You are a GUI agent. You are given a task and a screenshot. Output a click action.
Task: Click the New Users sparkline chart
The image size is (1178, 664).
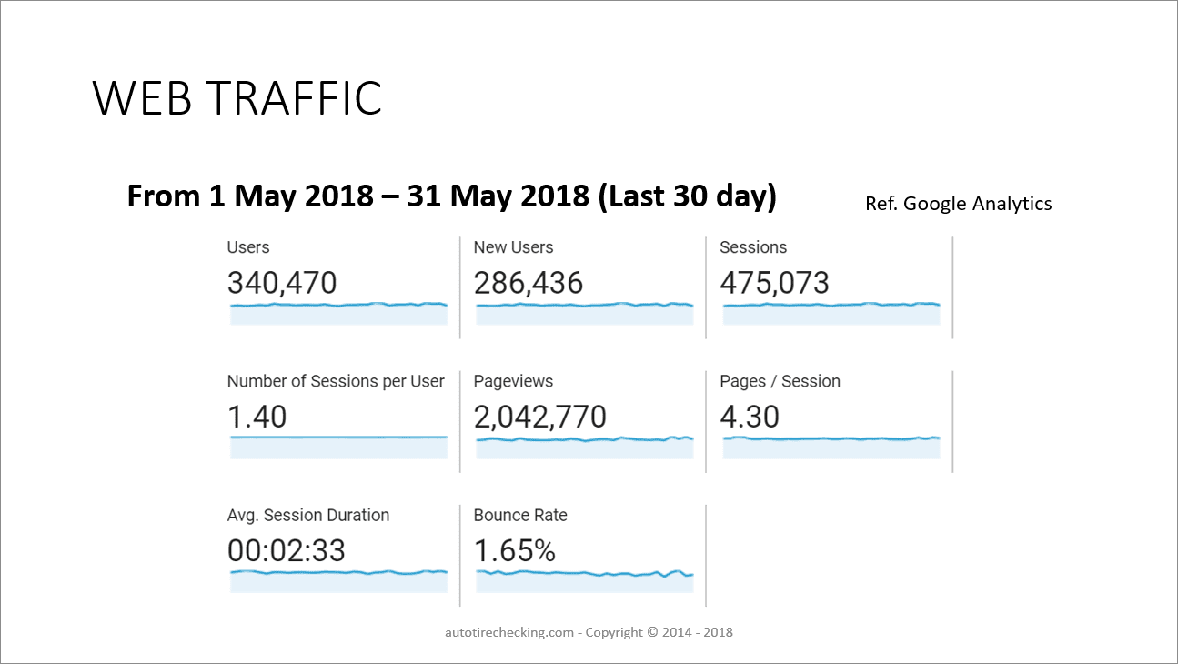(x=585, y=314)
